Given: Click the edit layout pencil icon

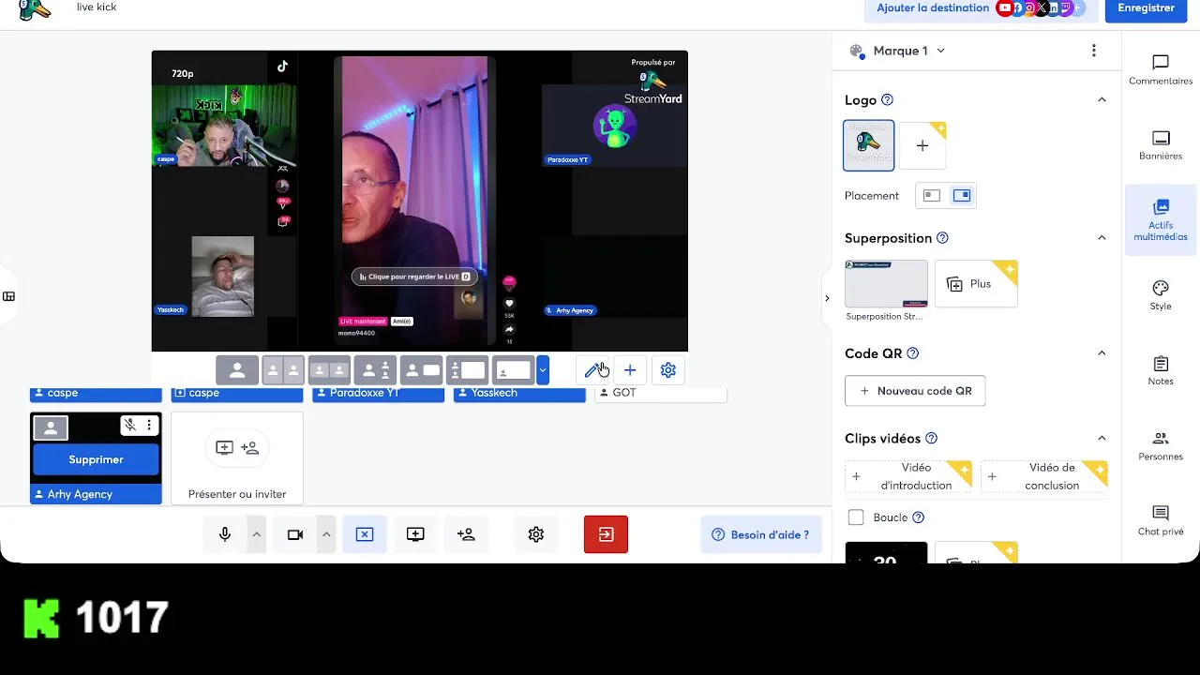Looking at the screenshot, I should [592, 370].
